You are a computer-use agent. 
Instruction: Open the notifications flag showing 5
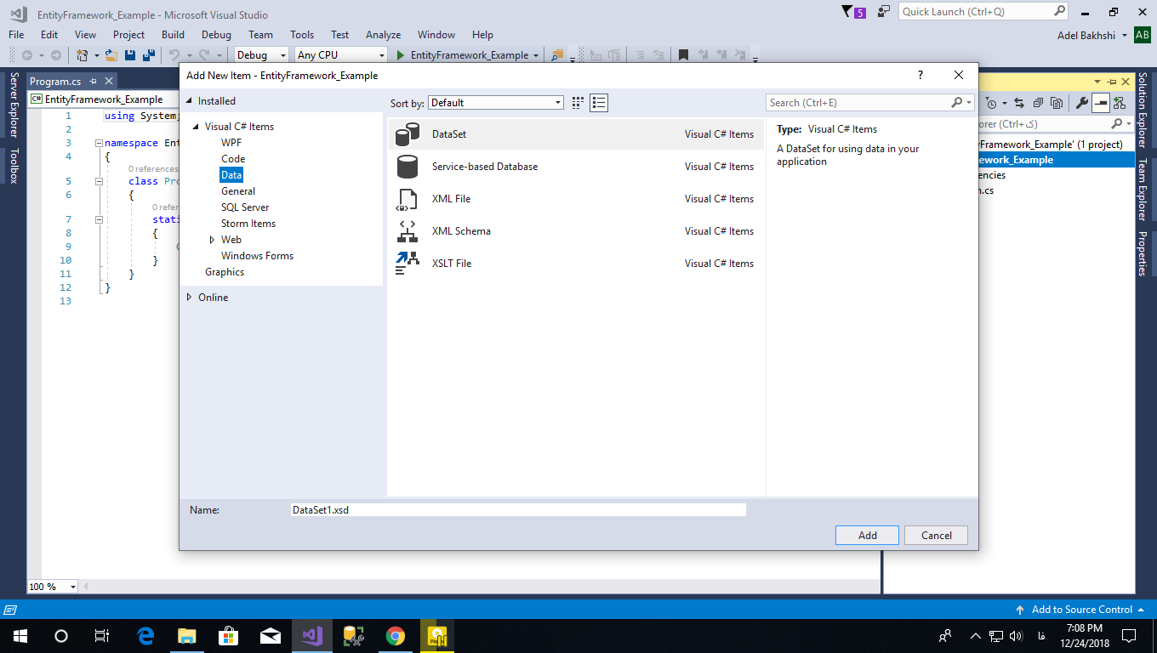point(847,12)
